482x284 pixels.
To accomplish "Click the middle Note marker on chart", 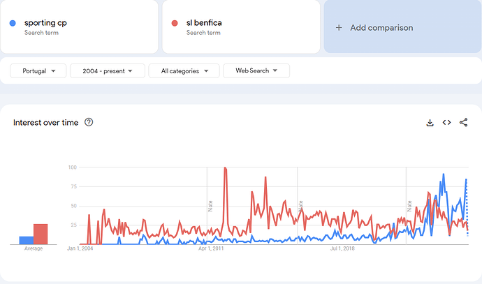I will click(300, 205).
